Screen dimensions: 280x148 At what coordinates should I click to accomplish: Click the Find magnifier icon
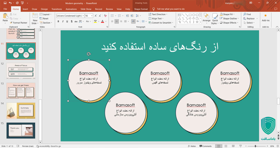[245, 14]
